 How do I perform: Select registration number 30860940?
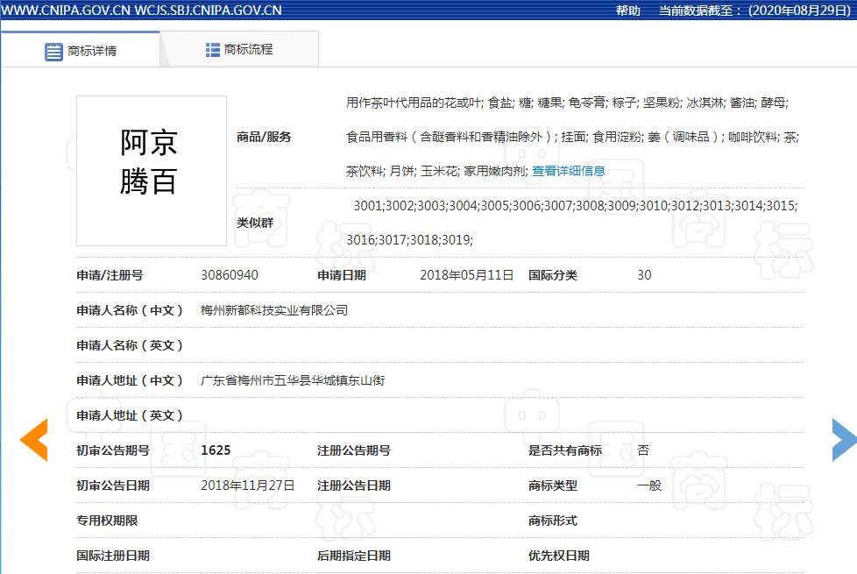(x=230, y=275)
